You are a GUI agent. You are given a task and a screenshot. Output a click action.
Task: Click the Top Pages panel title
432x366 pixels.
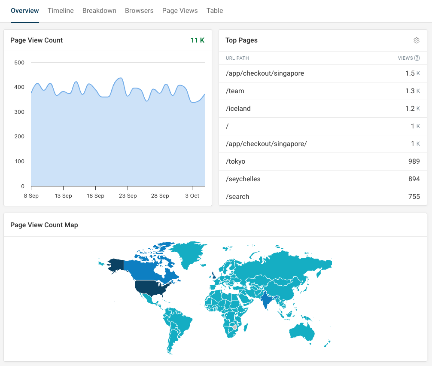pos(241,40)
